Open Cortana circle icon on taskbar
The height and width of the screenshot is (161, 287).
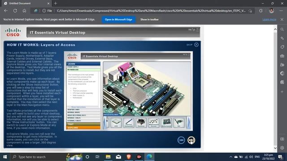click(x=87, y=157)
